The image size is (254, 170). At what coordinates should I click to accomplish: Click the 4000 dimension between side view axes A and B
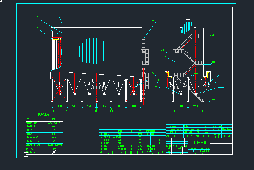pos(181,106)
